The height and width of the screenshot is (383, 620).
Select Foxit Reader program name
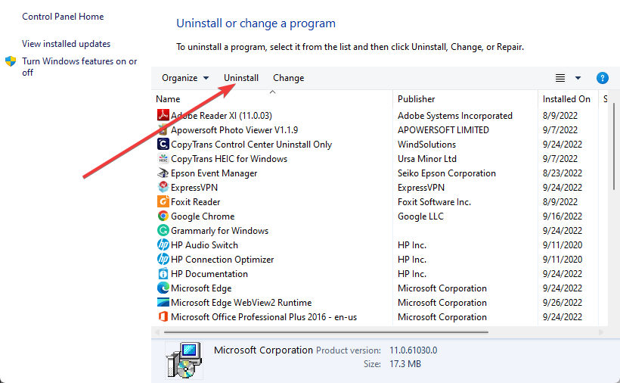pos(195,202)
